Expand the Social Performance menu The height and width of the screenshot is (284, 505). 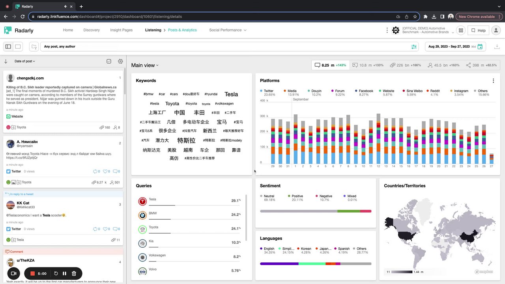click(228, 30)
